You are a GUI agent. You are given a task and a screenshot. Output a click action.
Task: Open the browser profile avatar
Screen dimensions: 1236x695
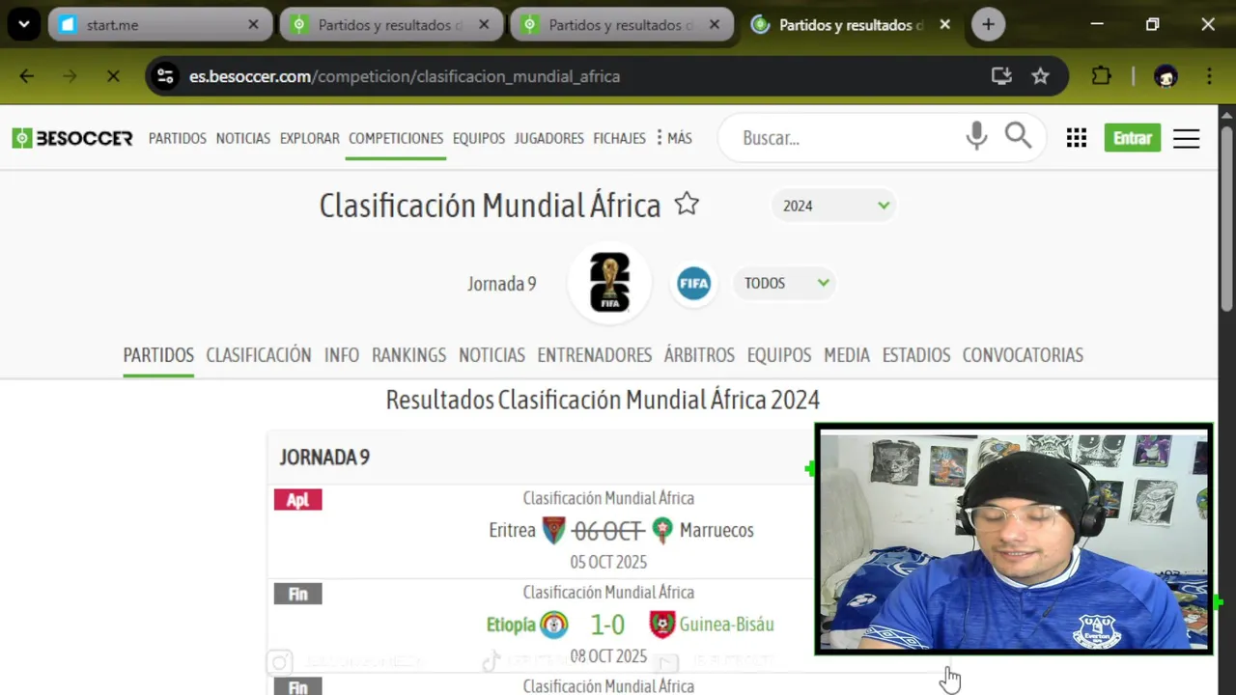(1166, 76)
